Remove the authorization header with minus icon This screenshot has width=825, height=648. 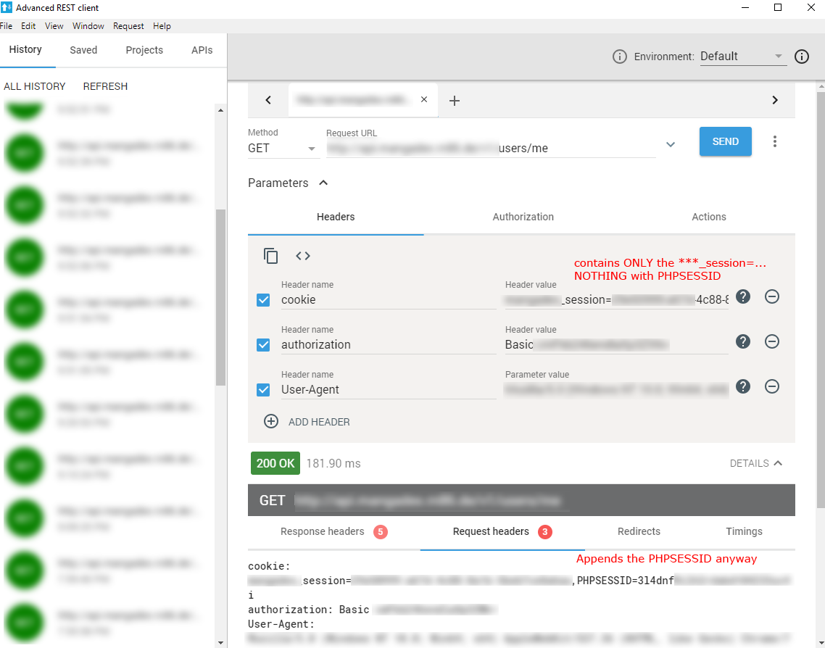pos(771,341)
